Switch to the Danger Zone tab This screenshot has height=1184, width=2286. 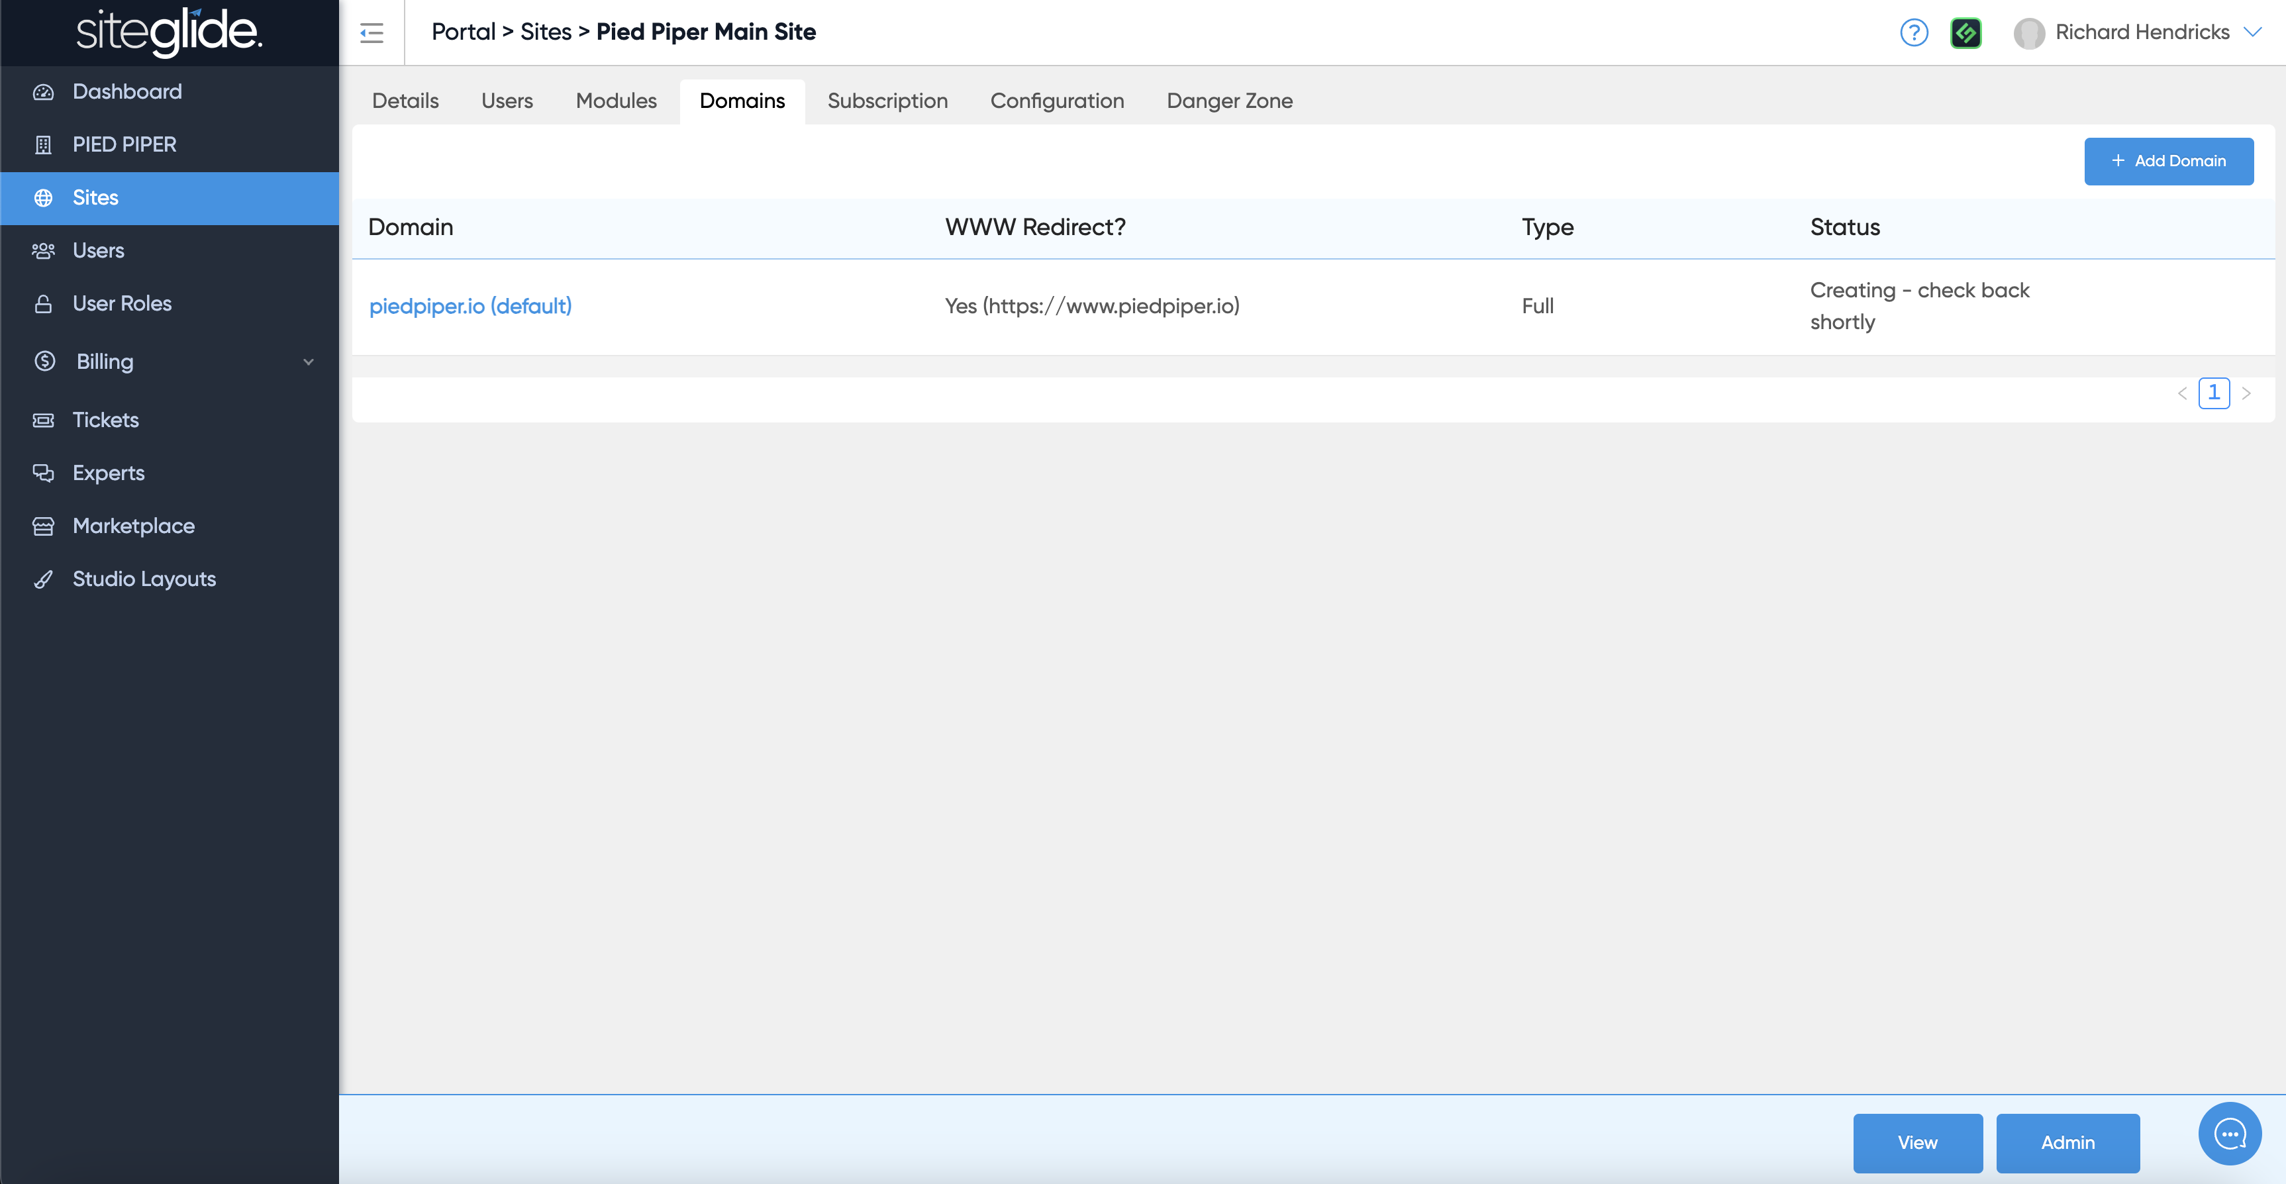coord(1229,101)
